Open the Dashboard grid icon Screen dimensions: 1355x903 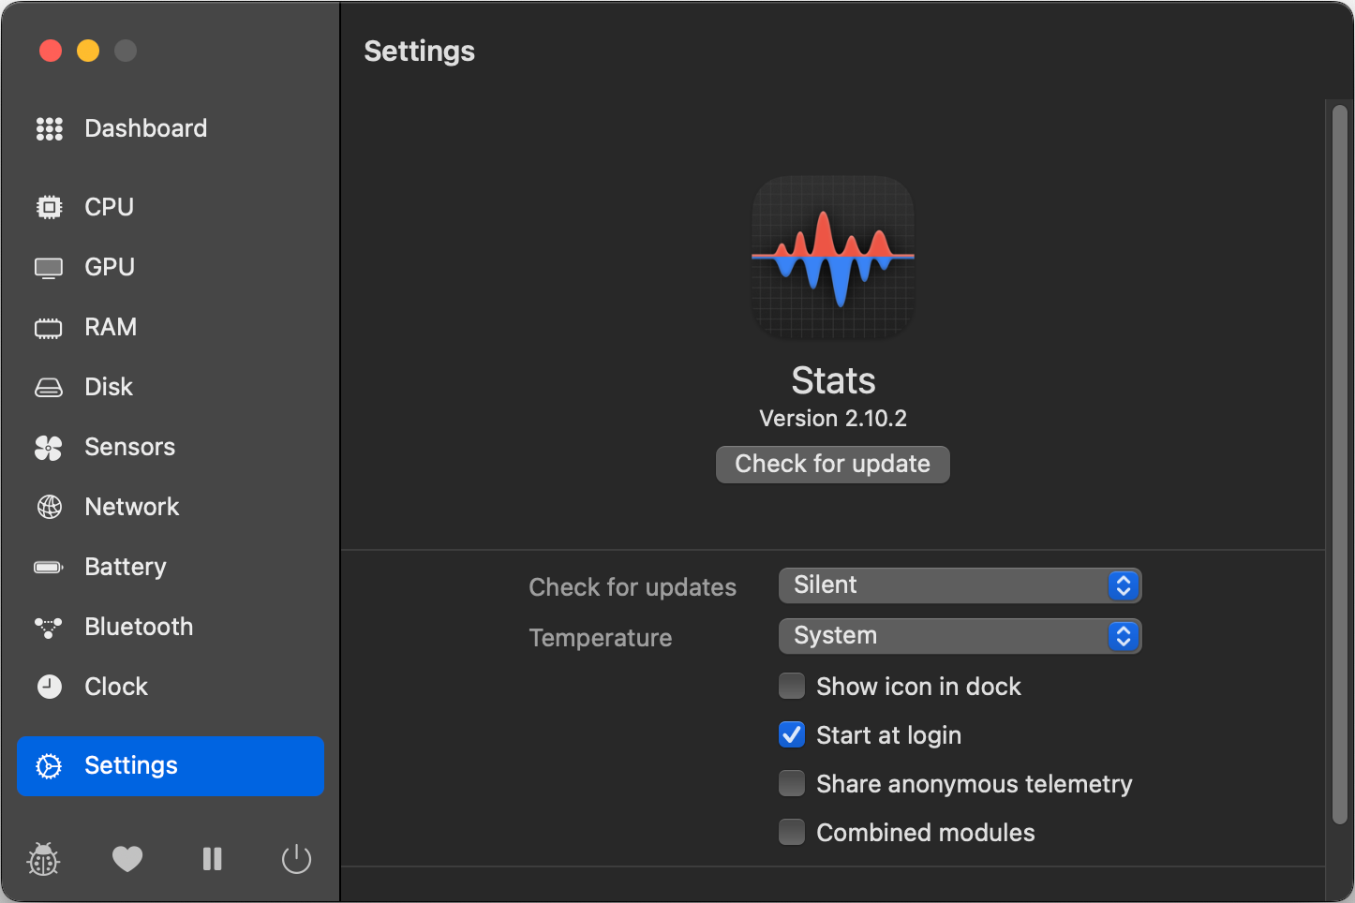coord(49,128)
